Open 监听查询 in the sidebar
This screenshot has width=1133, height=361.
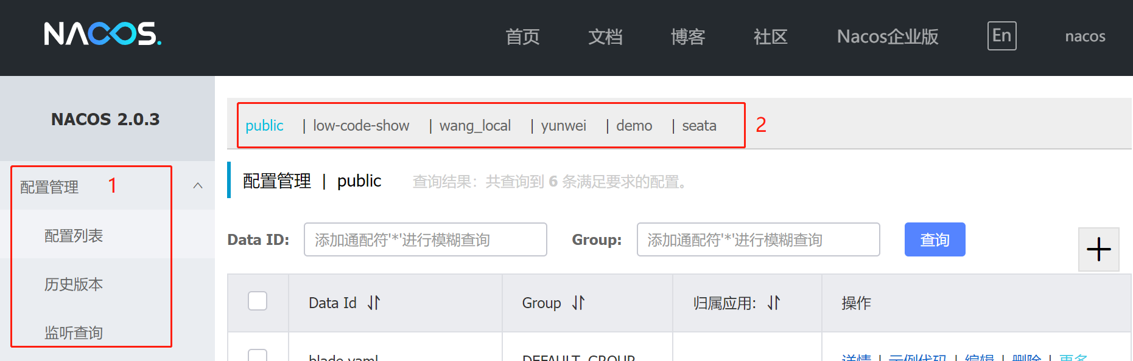click(x=74, y=332)
